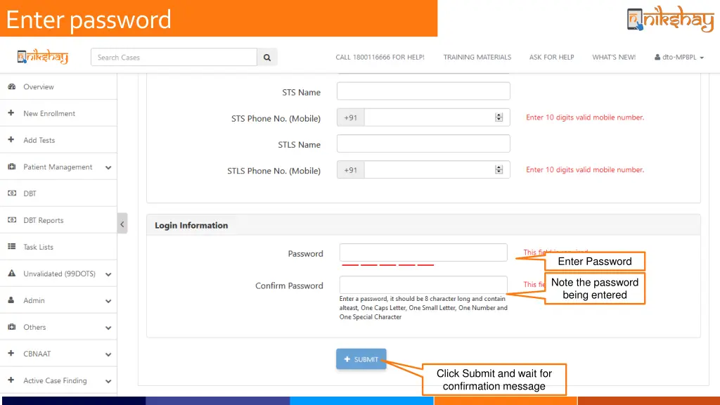The height and width of the screenshot is (405, 720).
Task: Click the STLS Phone number spinner
Action: pos(499,170)
